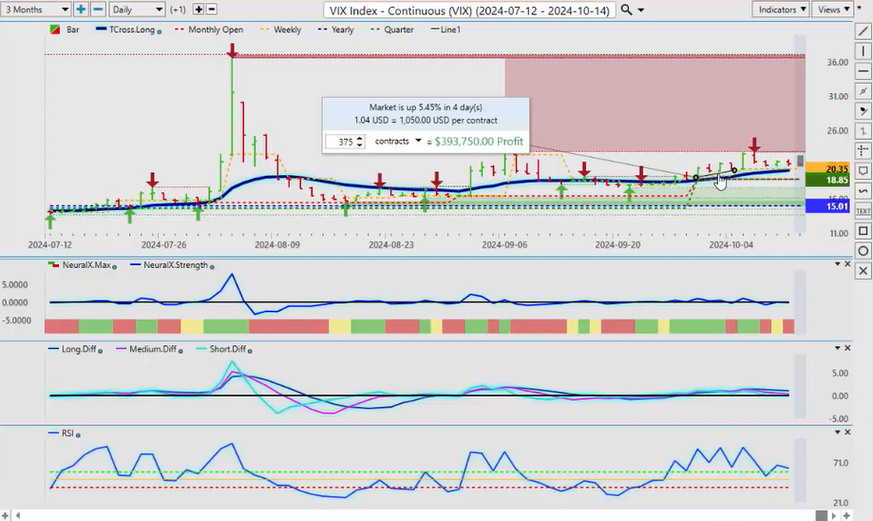Click the Yearly legend entry
Image resolution: width=873 pixels, height=521 pixels.
point(335,29)
